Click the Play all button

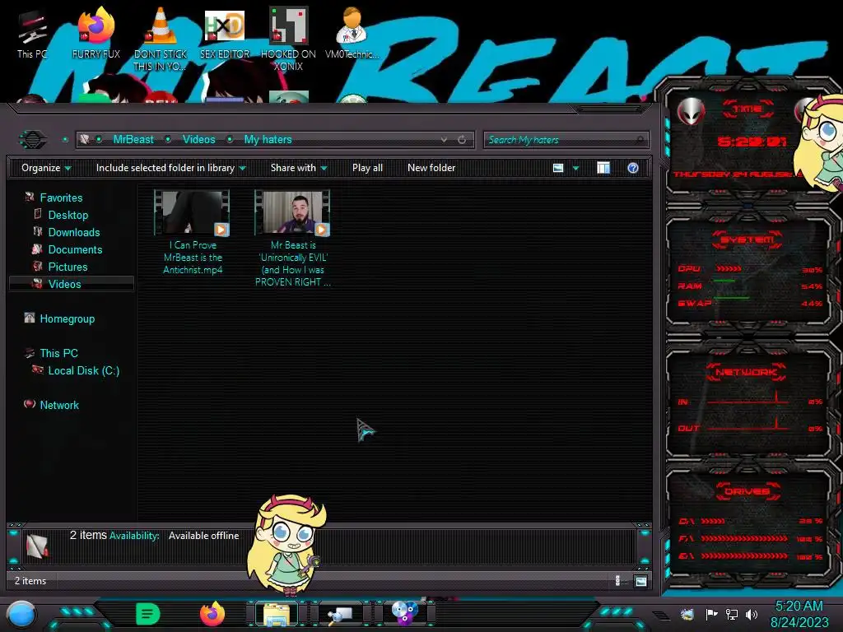click(x=367, y=168)
